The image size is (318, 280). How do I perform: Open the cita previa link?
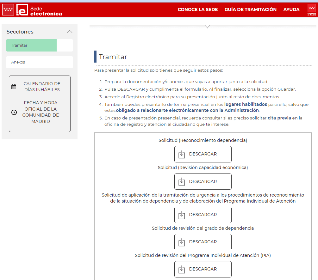pyautogui.click(x=279, y=118)
